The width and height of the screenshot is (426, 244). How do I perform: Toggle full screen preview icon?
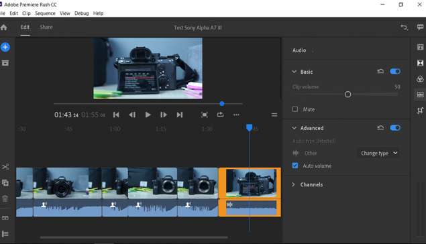tap(205, 115)
